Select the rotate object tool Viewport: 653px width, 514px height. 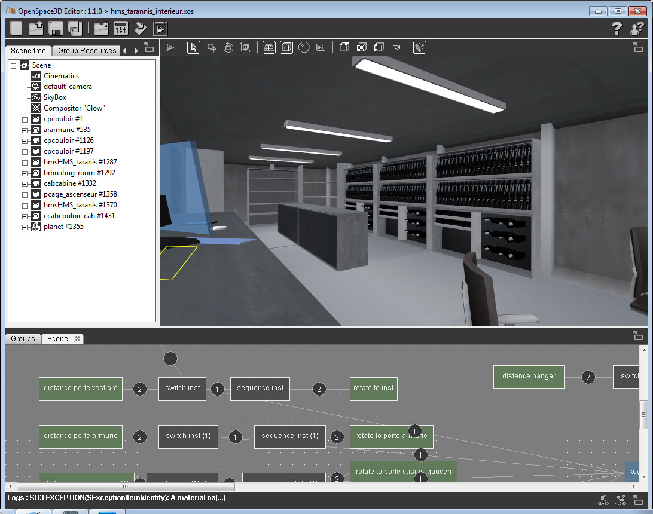coord(228,47)
